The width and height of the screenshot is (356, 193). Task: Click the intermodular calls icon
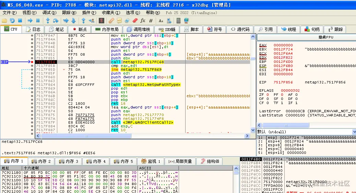point(169,21)
